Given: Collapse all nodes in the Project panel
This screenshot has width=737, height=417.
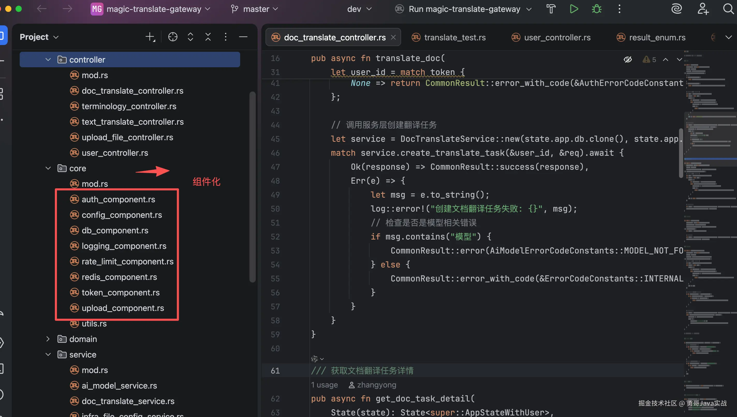Looking at the screenshot, I should 208,37.
